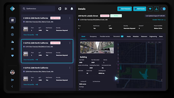Switch to the Occupancy tab
Image resolution: width=174 pixels, height=98 pixels.
tap(93, 37)
